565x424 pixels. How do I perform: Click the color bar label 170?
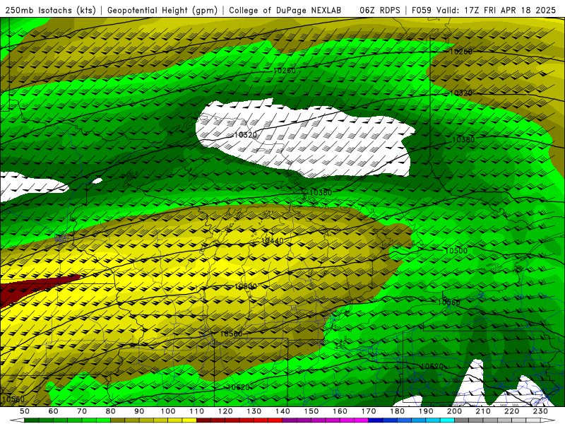[x=368, y=411]
